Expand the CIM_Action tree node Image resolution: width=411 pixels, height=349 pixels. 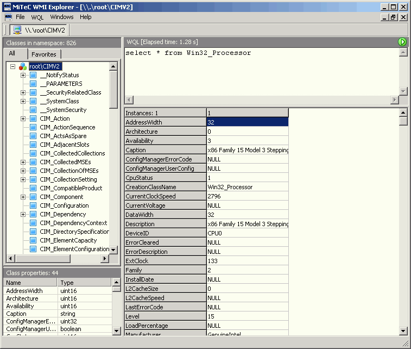tap(23, 119)
